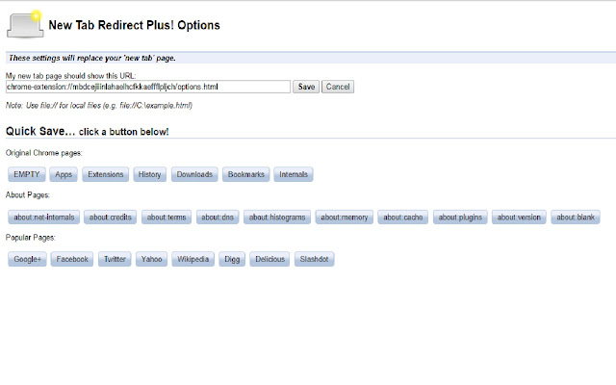Set new tab to about:blank
Screen dimensions: 616x385
click(x=576, y=218)
